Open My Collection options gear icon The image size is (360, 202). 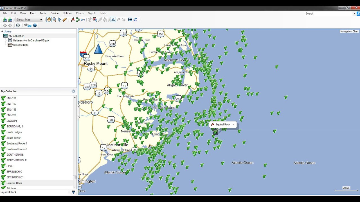click(73, 91)
